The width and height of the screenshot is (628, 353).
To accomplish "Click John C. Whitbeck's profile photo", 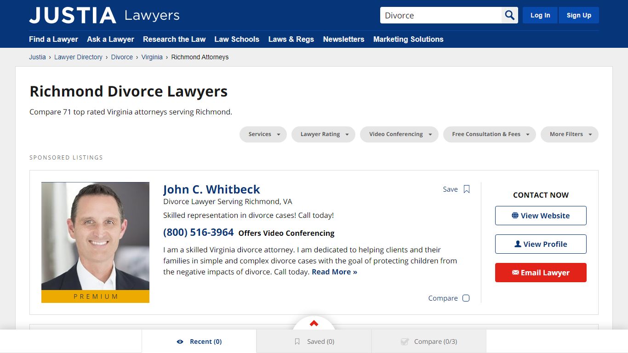I will [x=95, y=236].
